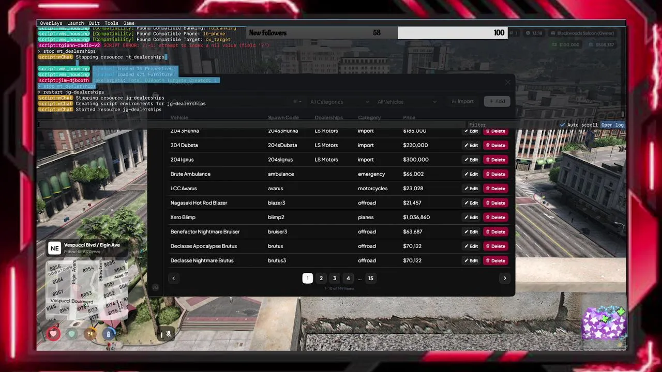Sort by the Vehicle column header
Screen dimensions: 662x372
(179, 118)
